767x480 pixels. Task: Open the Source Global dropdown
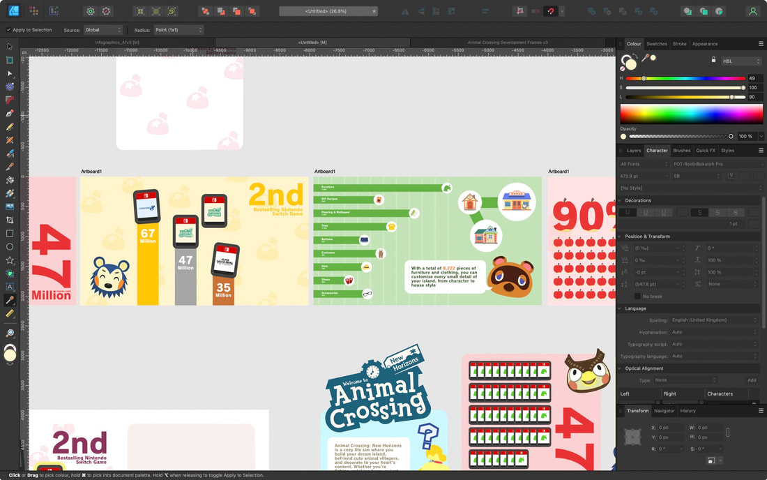tap(102, 30)
